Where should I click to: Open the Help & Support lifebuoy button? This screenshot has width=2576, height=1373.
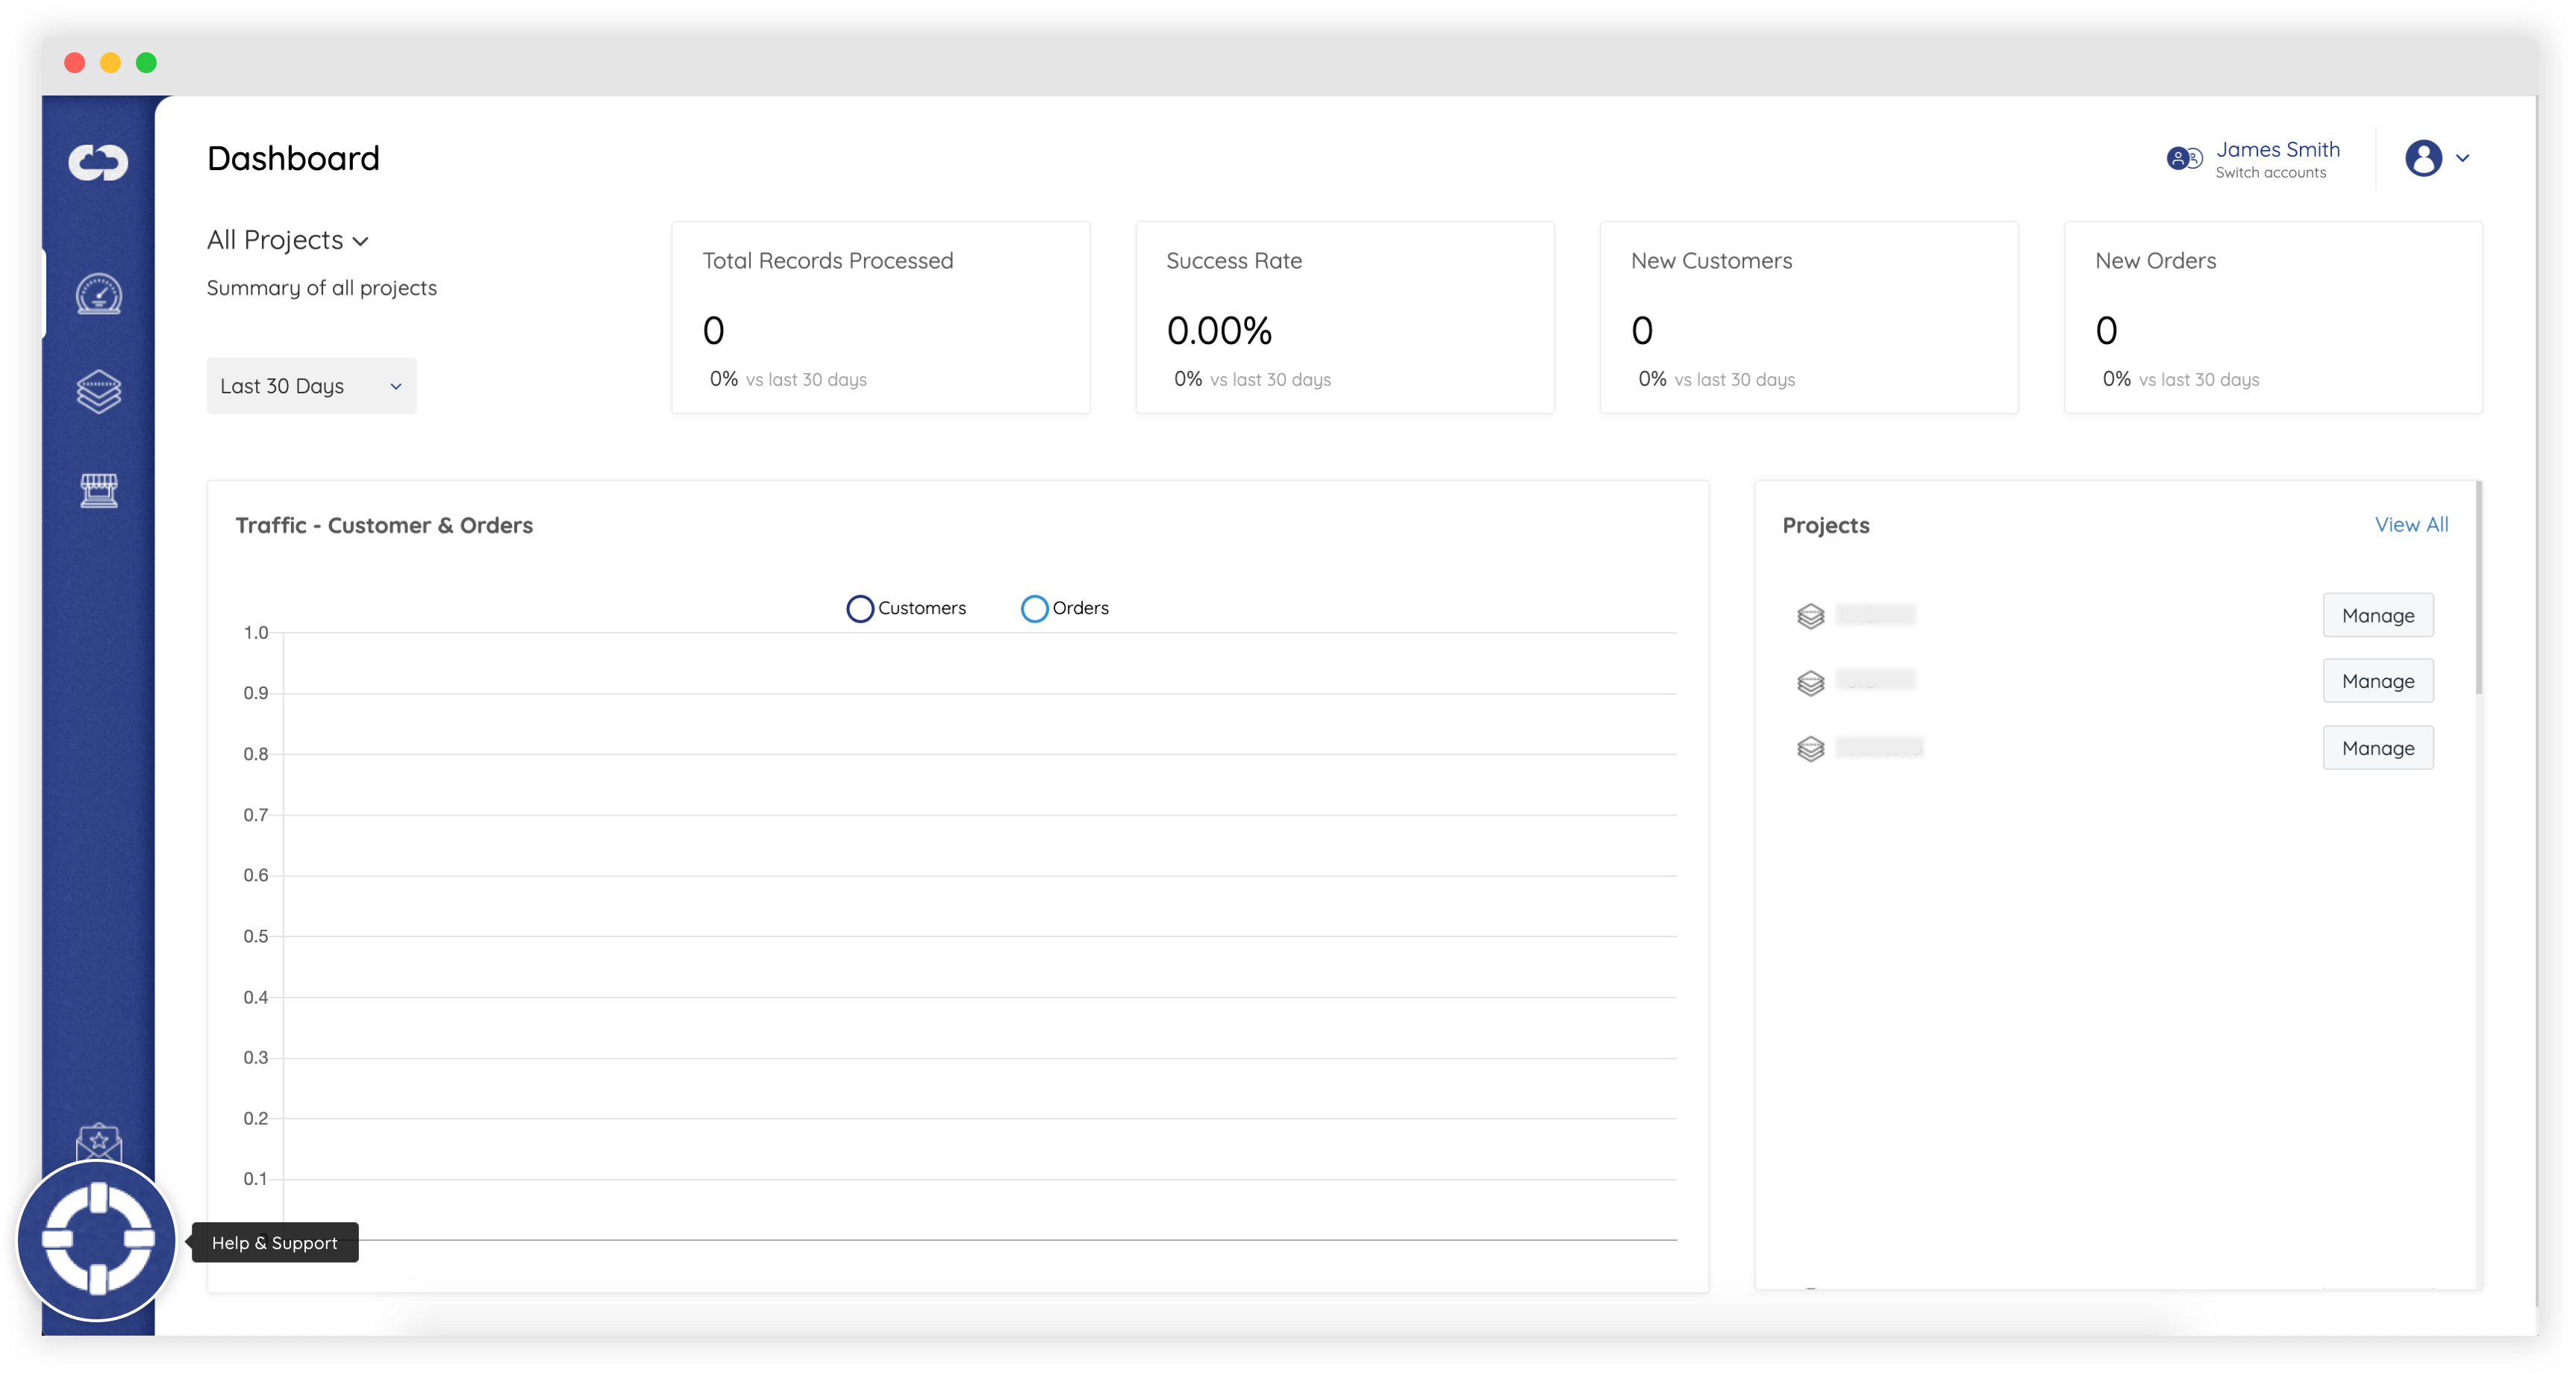pyautogui.click(x=98, y=1239)
